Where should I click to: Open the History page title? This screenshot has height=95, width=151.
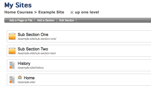click(24, 64)
